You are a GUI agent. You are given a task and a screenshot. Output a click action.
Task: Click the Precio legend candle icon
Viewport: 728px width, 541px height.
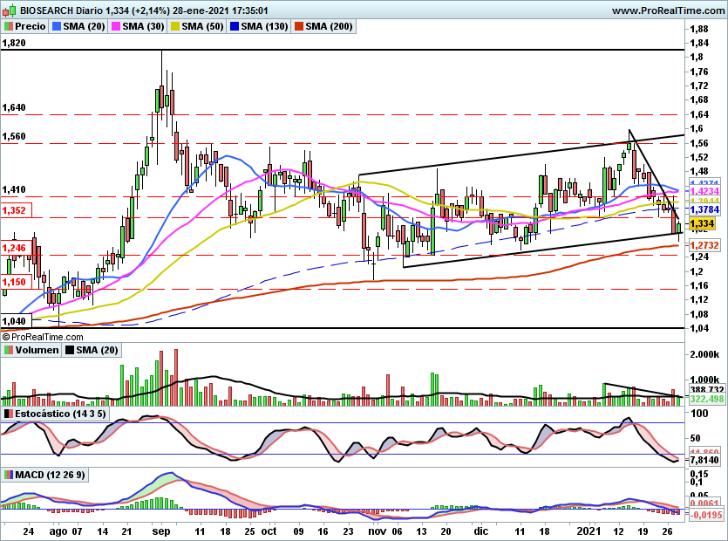coord(9,26)
